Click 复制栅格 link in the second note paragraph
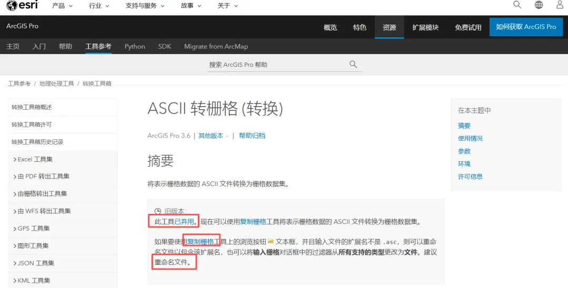568x288 pixels. (201, 242)
